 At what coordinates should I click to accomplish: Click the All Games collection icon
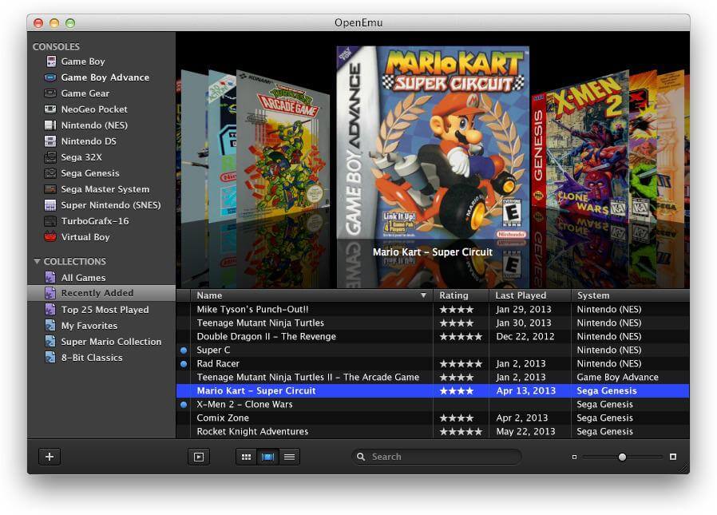pyautogui.click(x=50, y=278)
